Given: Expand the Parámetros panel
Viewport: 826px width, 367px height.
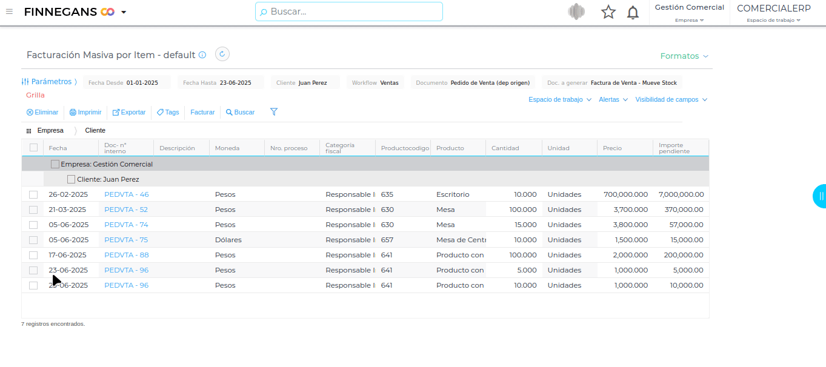Looking at the screenshot, I should tap(49, 82).
